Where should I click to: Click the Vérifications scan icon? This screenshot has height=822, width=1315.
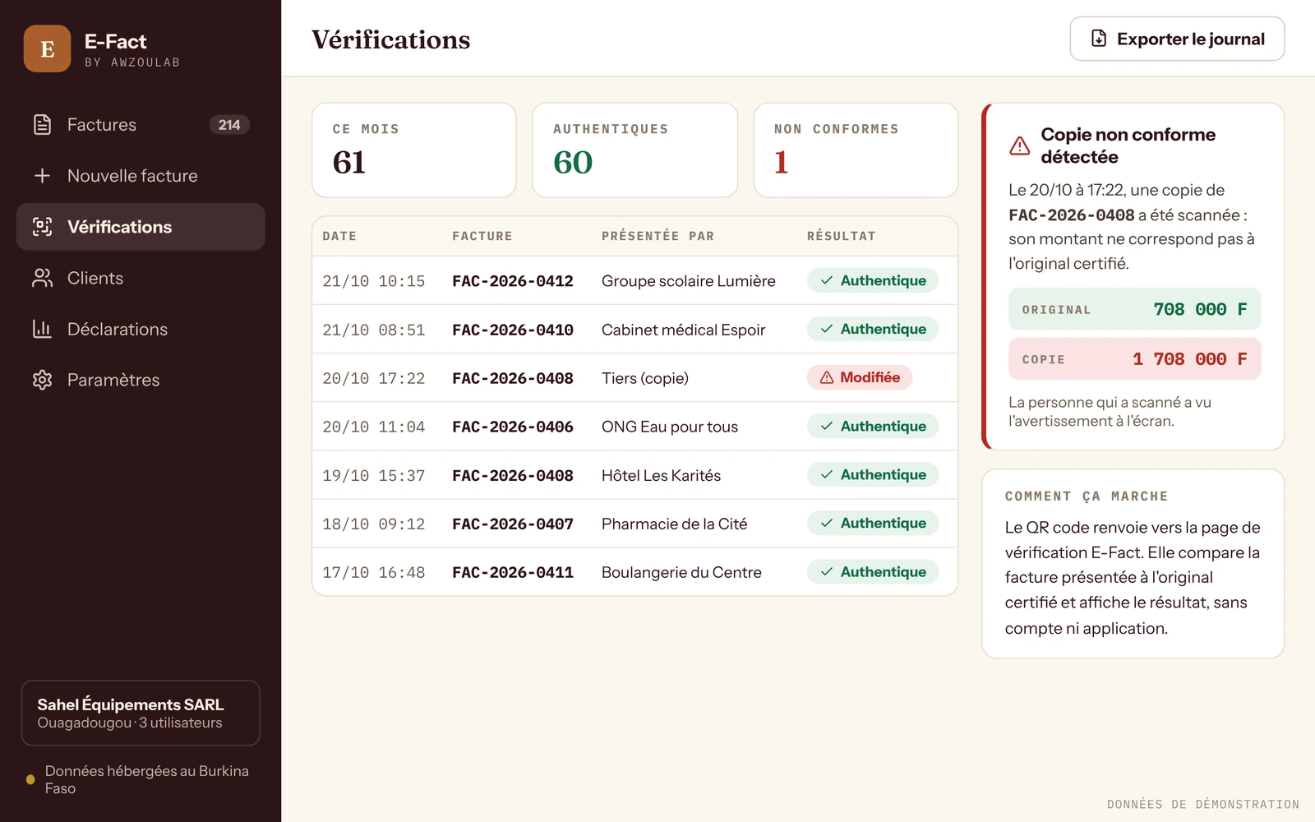(42, 227)
